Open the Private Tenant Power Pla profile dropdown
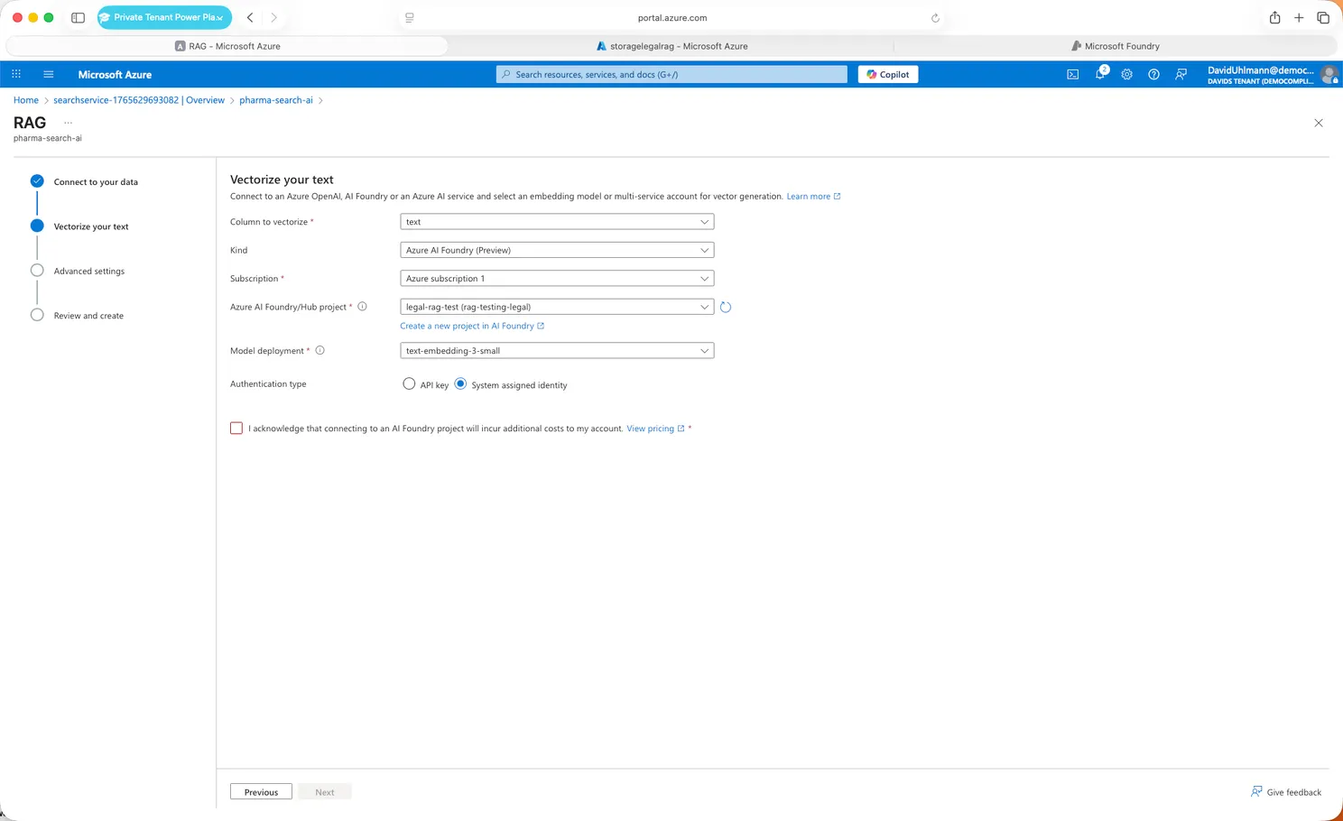The width and height of the screenshot is (1343, 821). [164, 17]
